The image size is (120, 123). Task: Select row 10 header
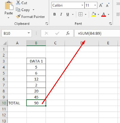pos(4,103)
